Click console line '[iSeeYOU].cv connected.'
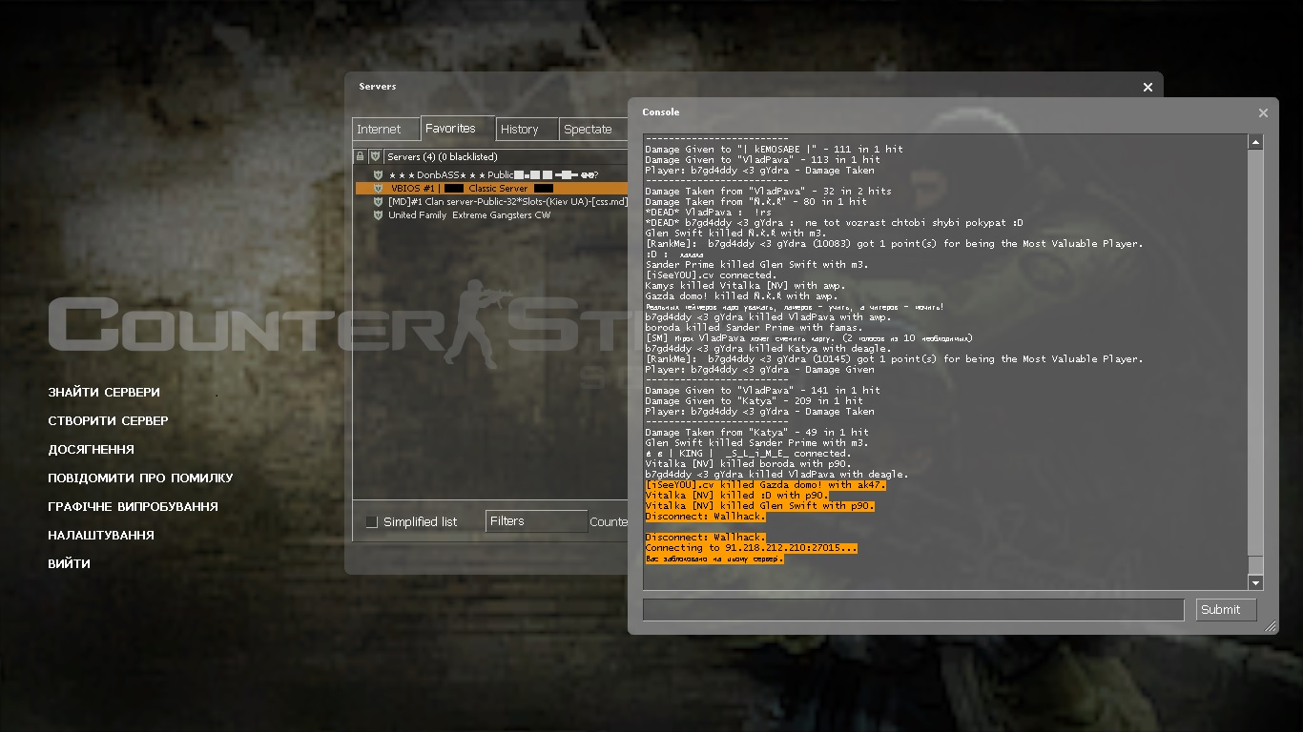 click(710, 275)
